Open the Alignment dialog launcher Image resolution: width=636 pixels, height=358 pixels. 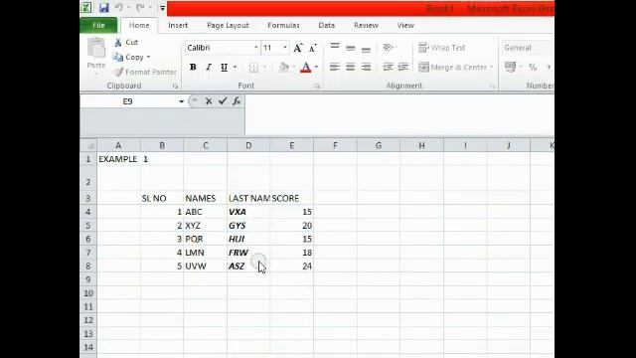tap(493, 87)
